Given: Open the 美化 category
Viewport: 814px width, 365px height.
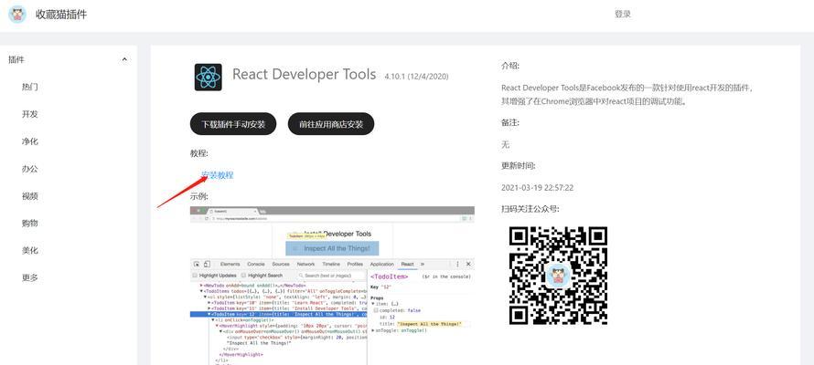Looking at the screenshot, I should pyautogui.click(x=29, y=251).
